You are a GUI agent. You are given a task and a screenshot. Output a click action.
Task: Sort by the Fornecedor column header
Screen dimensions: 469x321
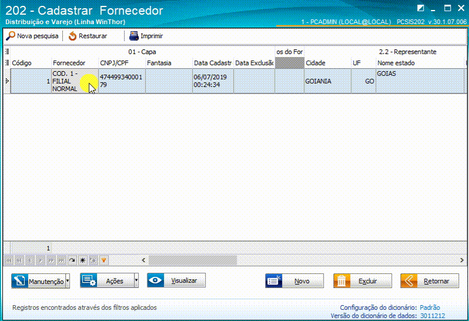[75, 63]
